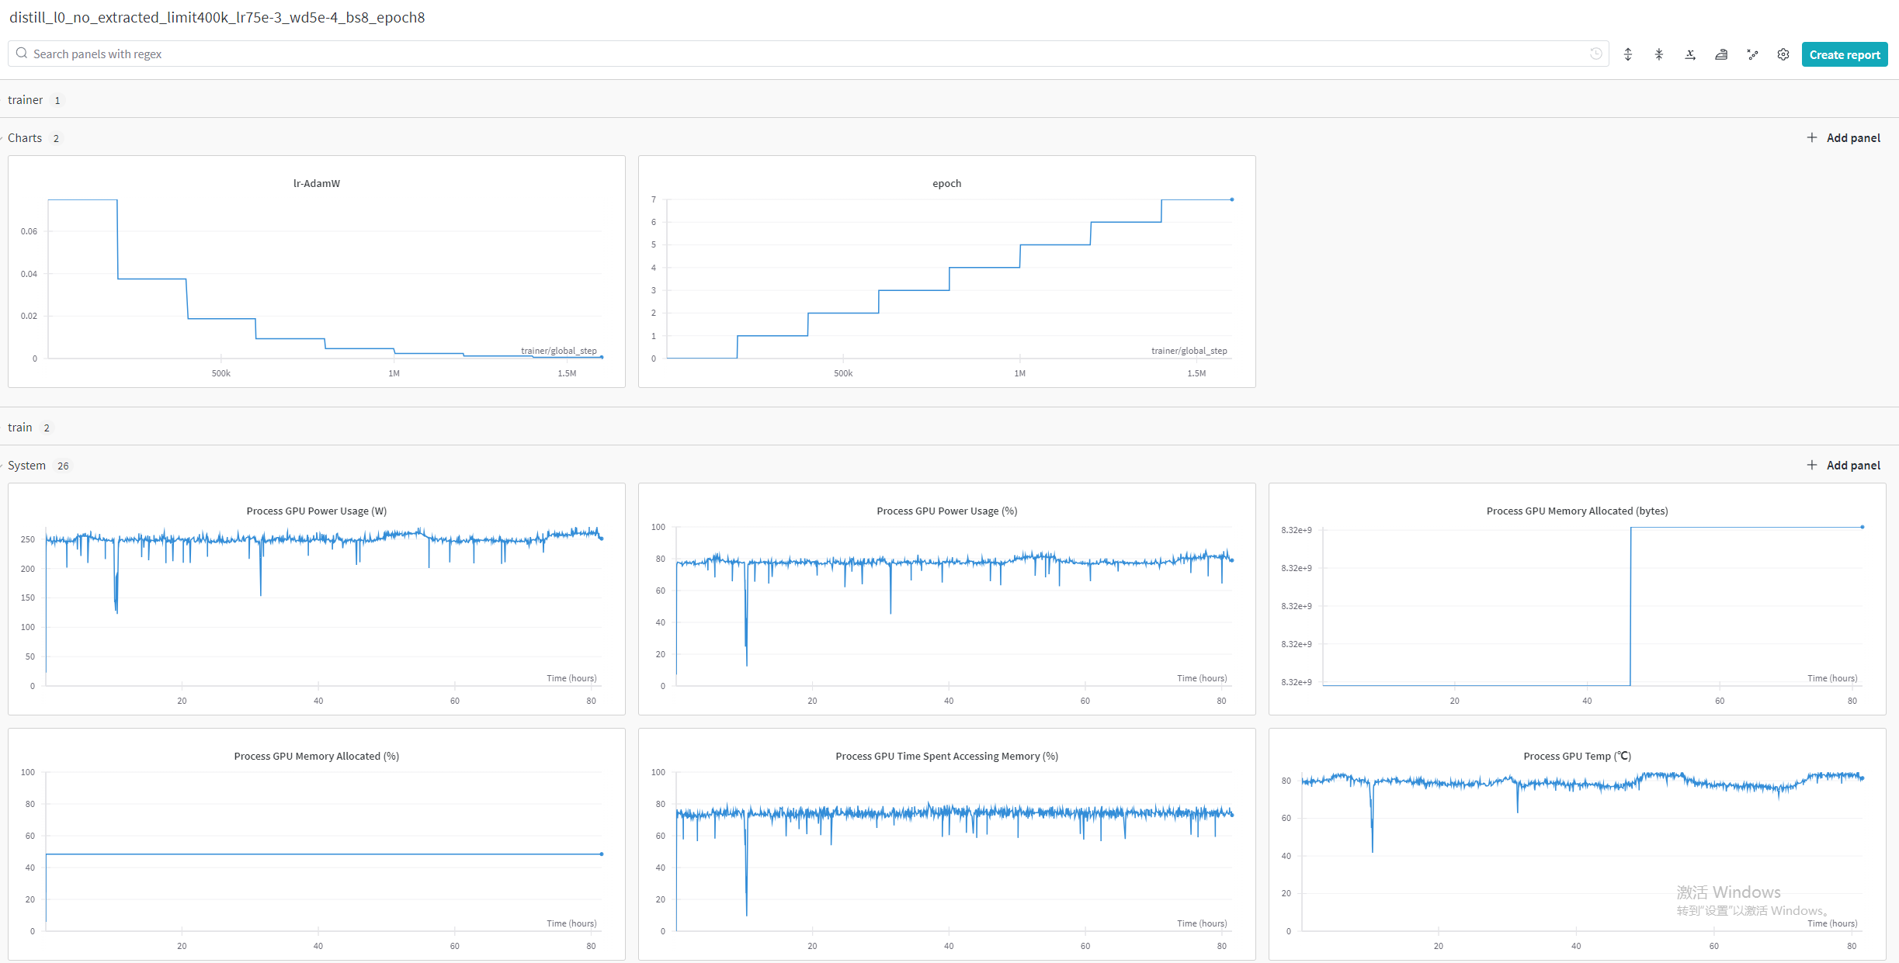Open the x-axis settings icon
1899x963 pixels.
point(1690,54)
